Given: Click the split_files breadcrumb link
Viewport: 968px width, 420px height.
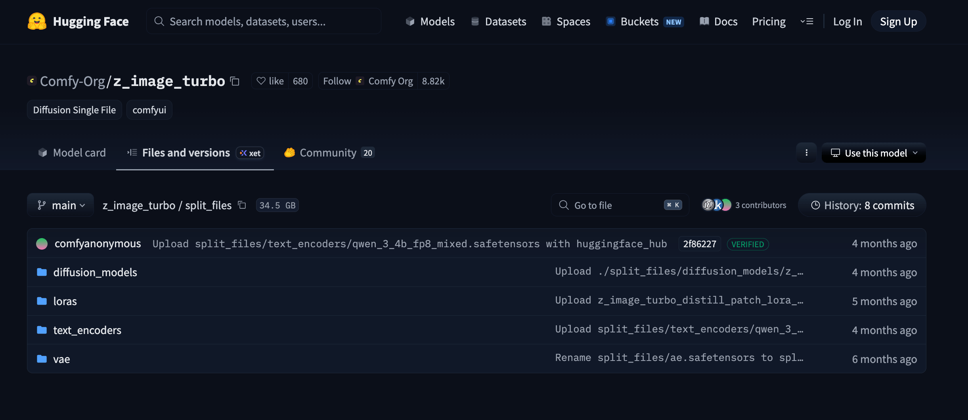Looking at the screenshot, I should 209,205.
